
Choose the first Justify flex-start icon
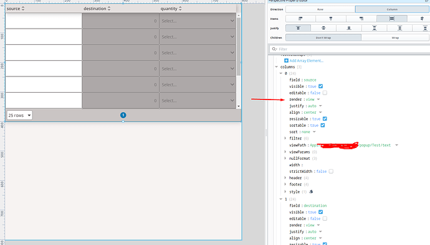[298, 28]
